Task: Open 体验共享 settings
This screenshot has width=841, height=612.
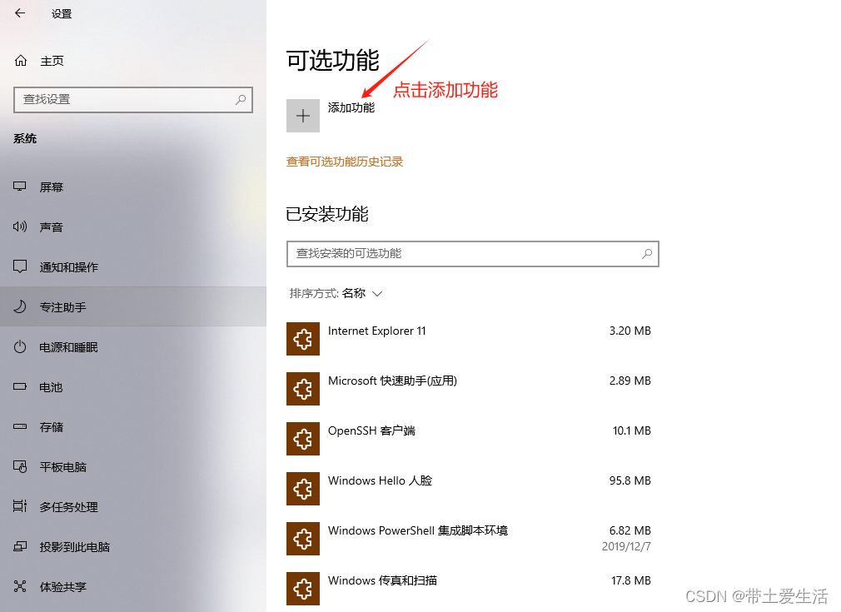Action: tap(133, 586)
